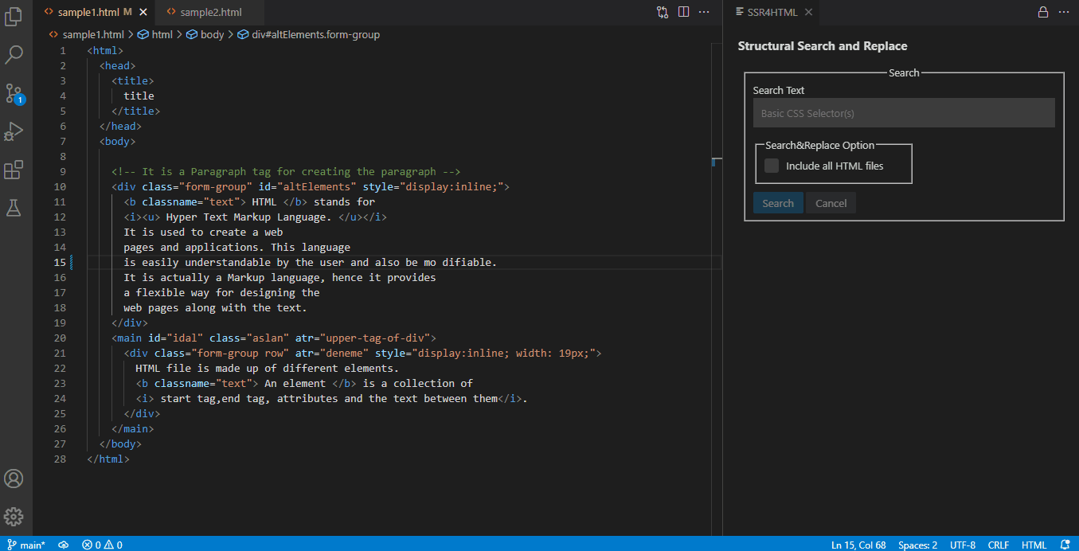Click the closing </html> tag on line 28
This screenshot has height=551, width=1079.
(108, 459)
